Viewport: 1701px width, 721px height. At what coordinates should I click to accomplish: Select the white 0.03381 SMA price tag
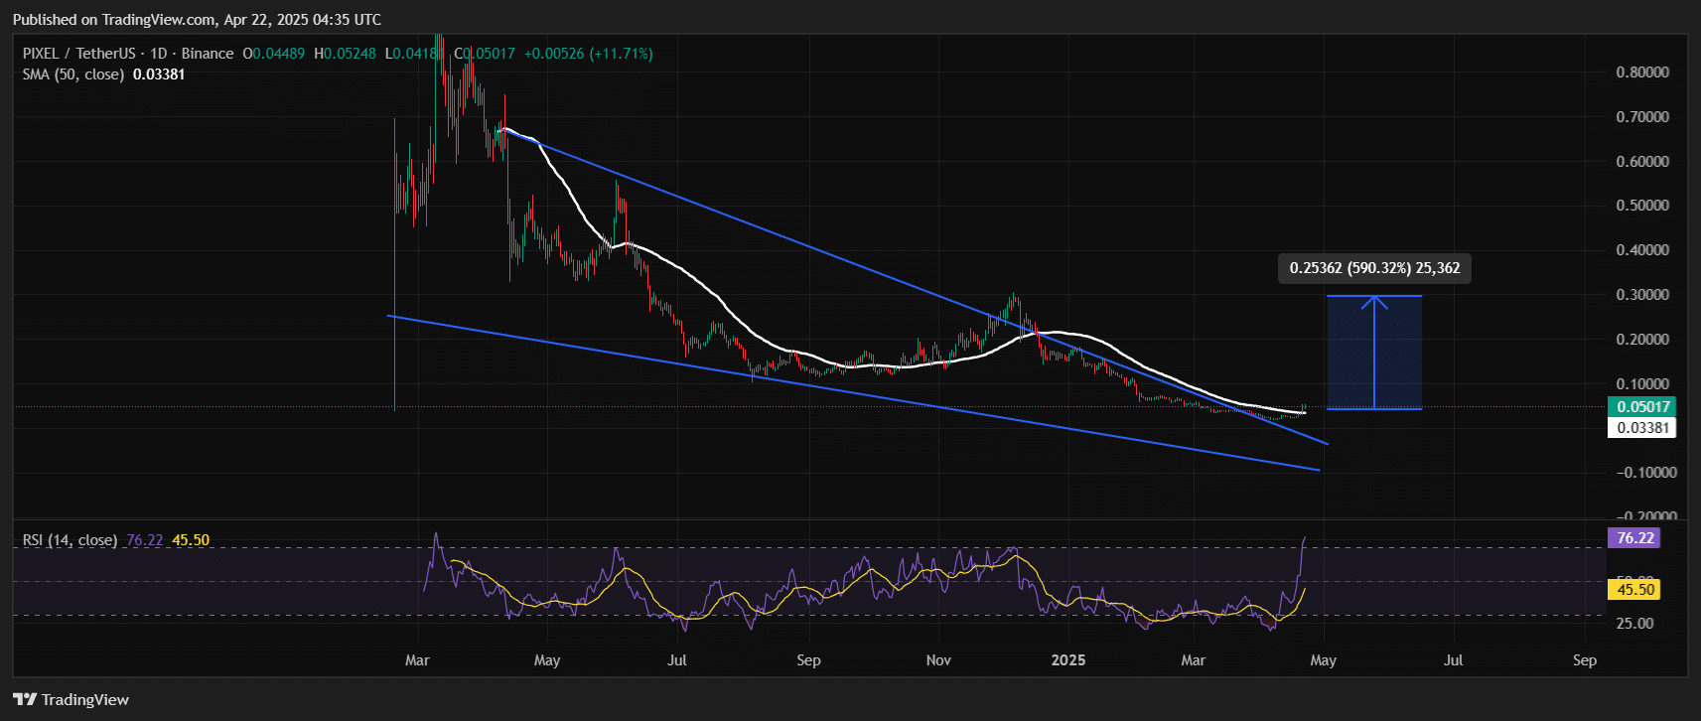coord(1641,428)
